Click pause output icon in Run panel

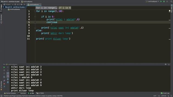[x=4, y=73]
